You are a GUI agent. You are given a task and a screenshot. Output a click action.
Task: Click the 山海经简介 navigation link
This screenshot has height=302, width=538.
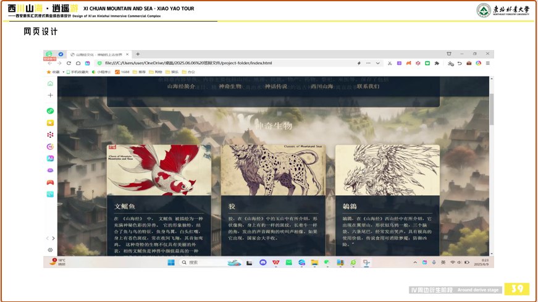[181, 86]
